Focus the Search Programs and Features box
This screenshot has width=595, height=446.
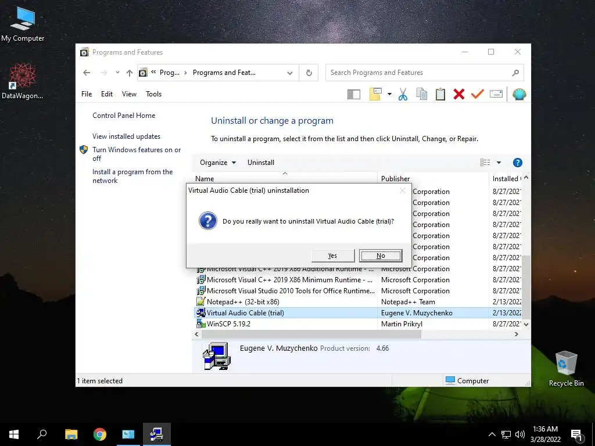[424, 73]
